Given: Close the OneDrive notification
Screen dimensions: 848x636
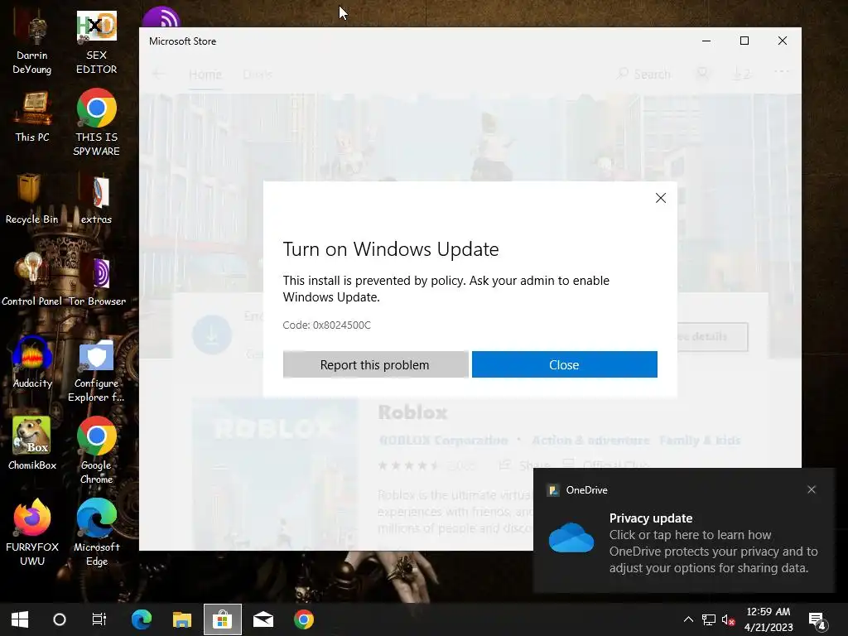Looking at the screenshot, I should (x=812, y=489).
